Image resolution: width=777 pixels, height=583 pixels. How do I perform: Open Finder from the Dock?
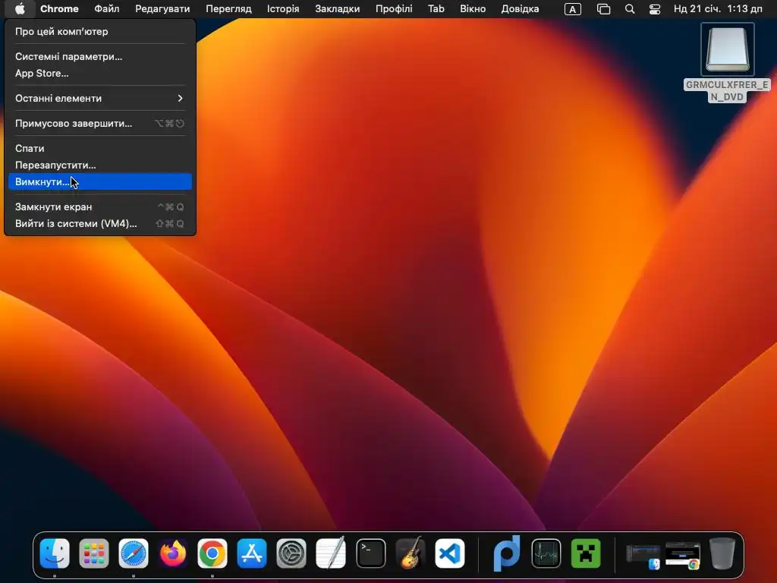(x=55, y=553)
